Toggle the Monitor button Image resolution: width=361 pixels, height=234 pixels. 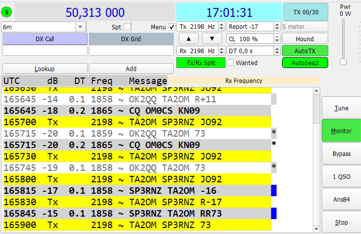(x=341, y=131)
